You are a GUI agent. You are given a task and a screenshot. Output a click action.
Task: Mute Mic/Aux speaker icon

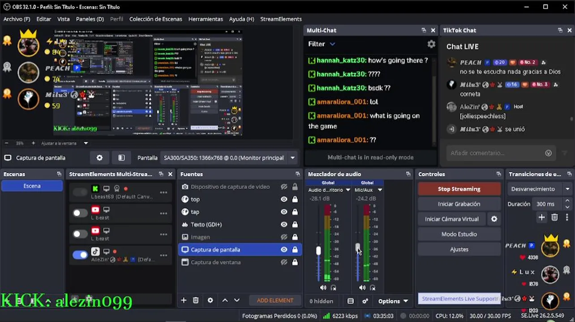pyautogui.click(x=362, y=288)
